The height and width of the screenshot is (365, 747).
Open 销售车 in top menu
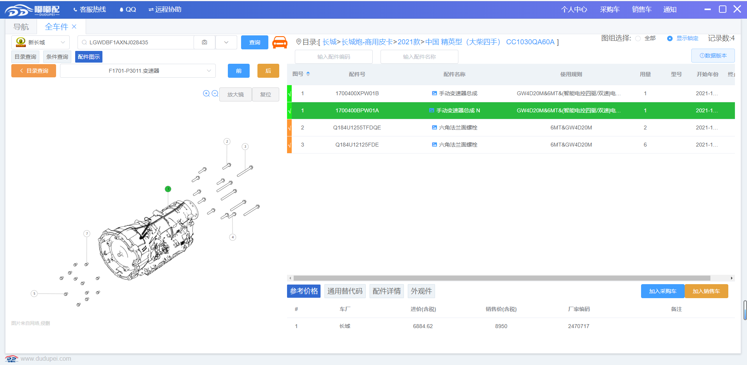(x=642, y=9)
